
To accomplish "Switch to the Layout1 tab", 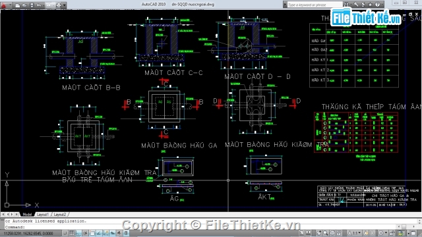I will tap(42, 215).
